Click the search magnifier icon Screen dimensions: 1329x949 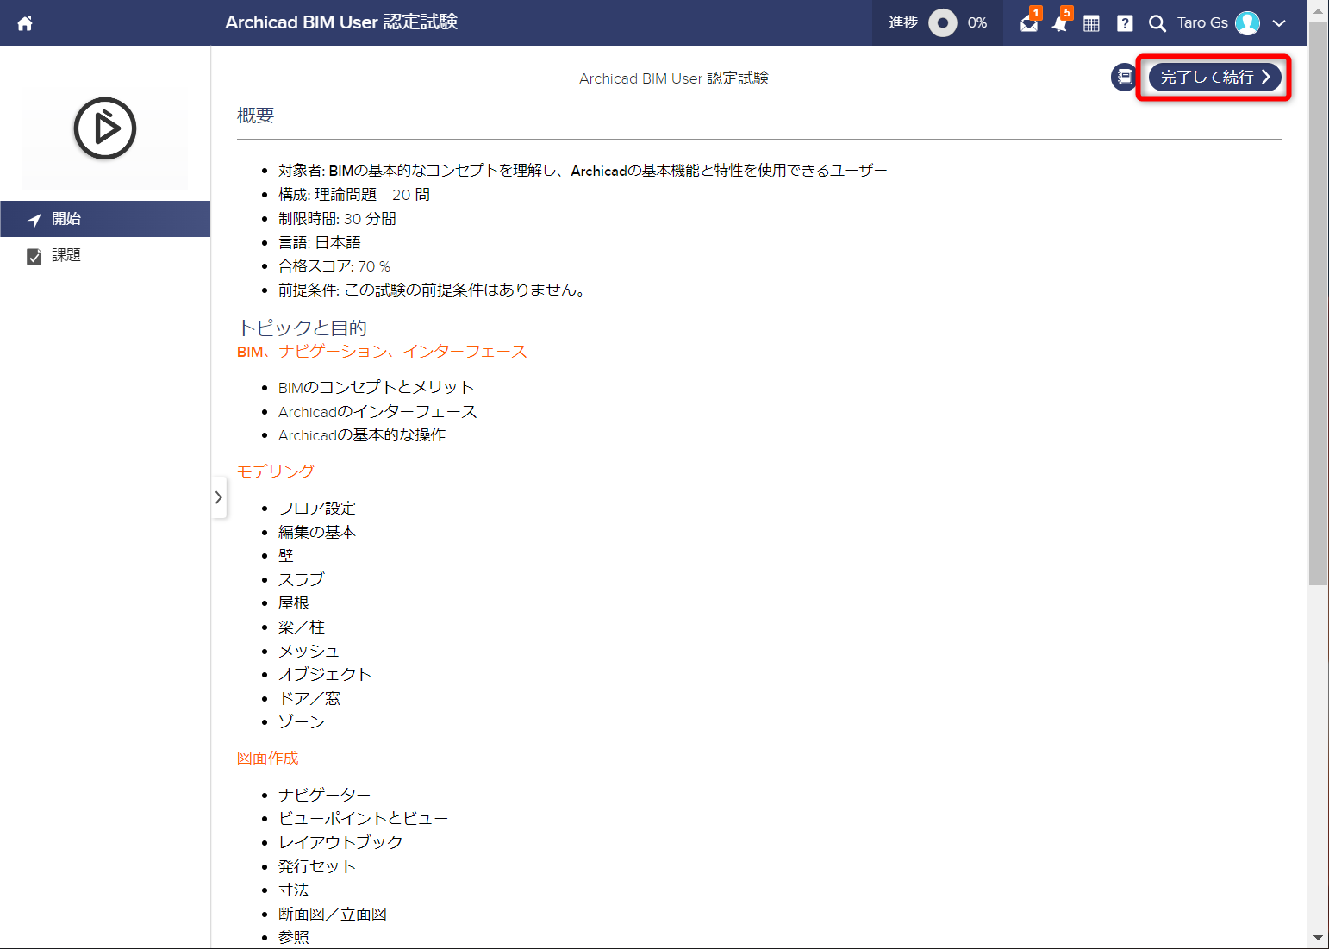1157,23
